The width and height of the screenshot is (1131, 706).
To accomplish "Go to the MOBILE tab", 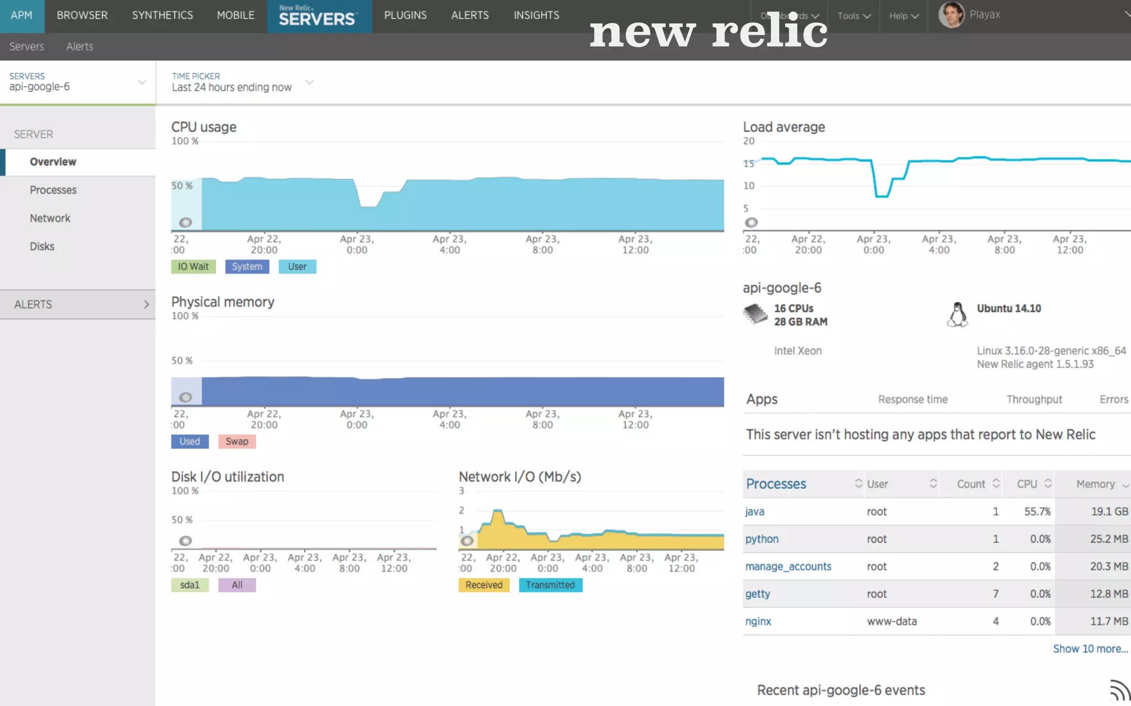I will pos(236,15).
